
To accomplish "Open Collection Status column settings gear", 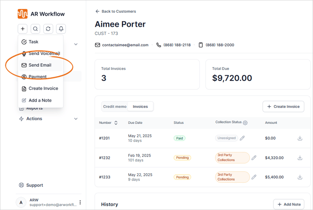I will point(246,123).
